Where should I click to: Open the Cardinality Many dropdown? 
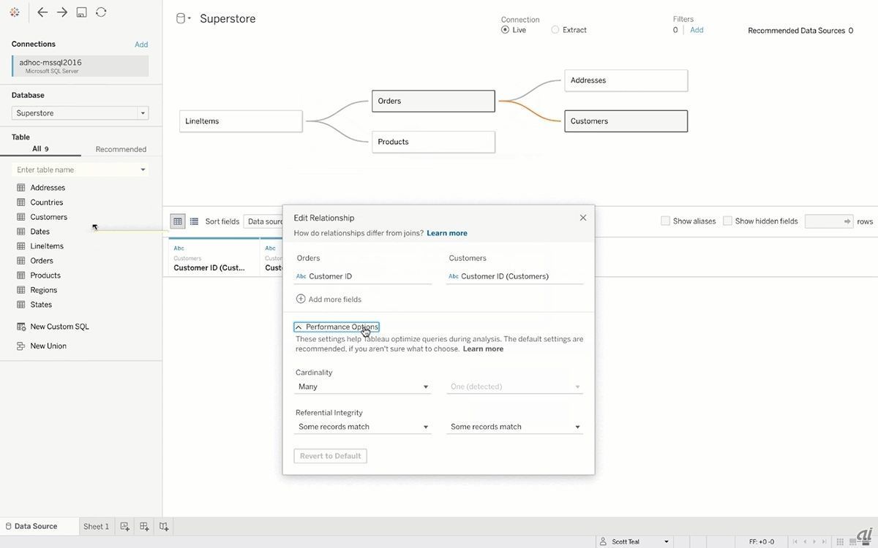(363, 387)
